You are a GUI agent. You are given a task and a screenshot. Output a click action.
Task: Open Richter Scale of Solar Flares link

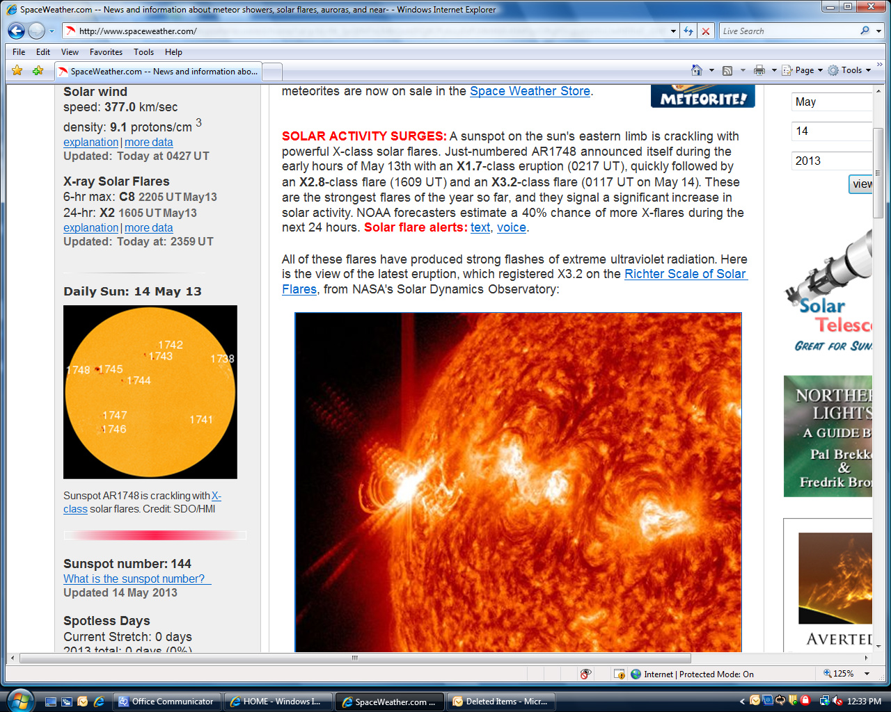686,274
